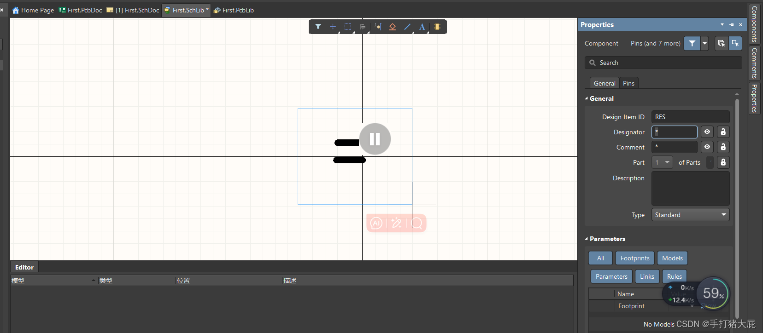Click the AI icon in the pink toolbar

point(376,223)
